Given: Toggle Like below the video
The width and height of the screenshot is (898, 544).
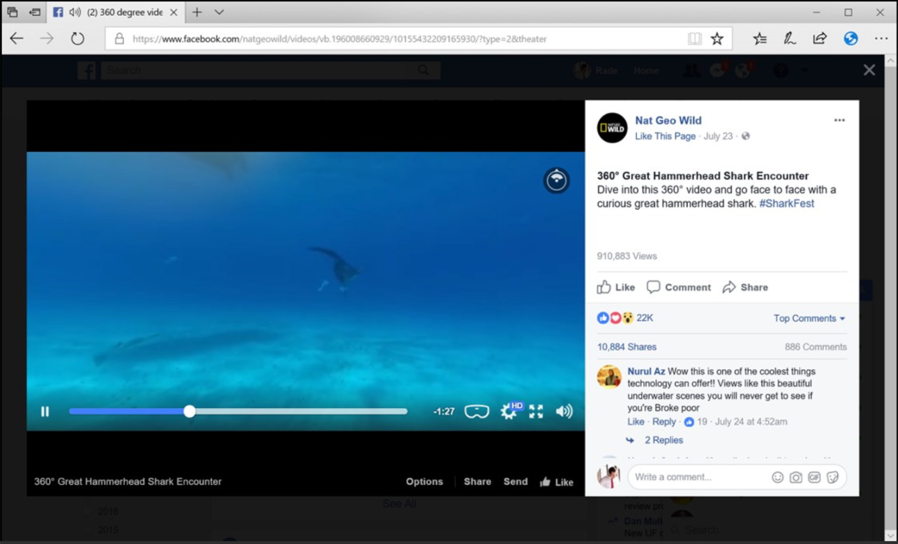Looking at the screenshot, I should [557, 482].
